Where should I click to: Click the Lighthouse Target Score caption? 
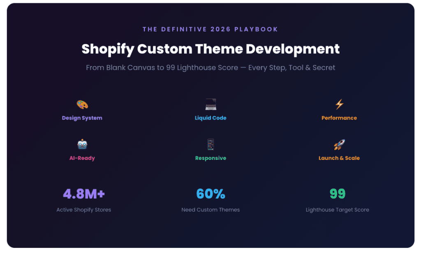[x=337, y=210]
